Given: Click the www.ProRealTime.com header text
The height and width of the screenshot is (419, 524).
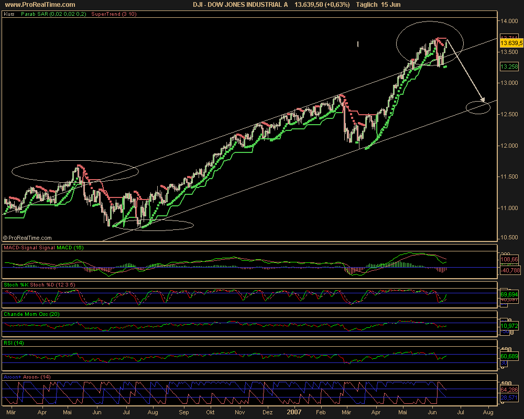Looking at the screenshot, I should pos(40,5).
